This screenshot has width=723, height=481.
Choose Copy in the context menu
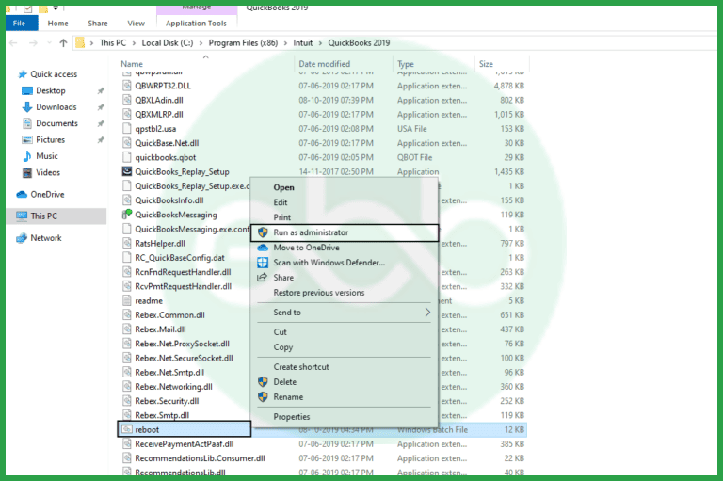coord(283,347)
